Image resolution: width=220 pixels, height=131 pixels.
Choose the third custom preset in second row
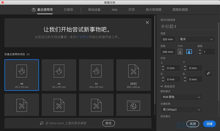[96, 105]
